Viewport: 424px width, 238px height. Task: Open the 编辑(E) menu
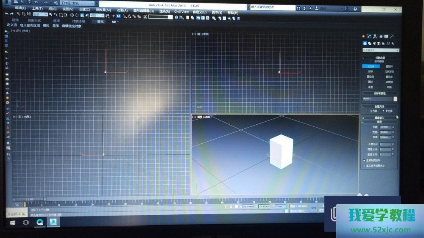pos(20,8)
